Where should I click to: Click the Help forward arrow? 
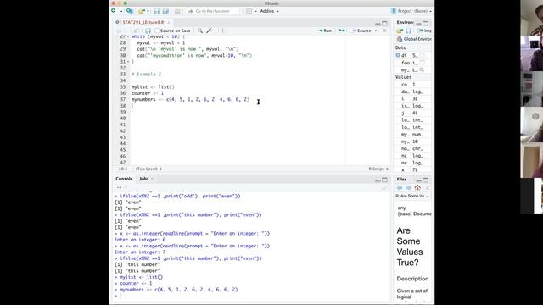pyautogui.click(x=408, y=188)
